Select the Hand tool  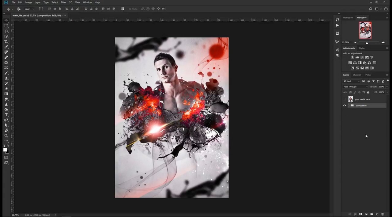click(x=6, y=130)
